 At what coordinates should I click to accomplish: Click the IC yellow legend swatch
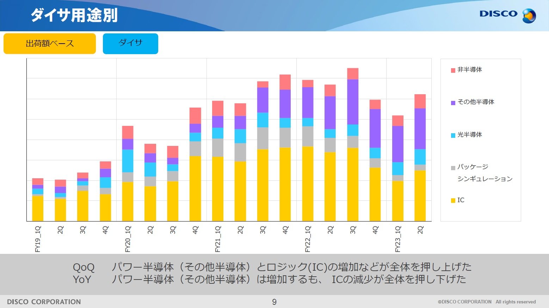click(453, 200)
